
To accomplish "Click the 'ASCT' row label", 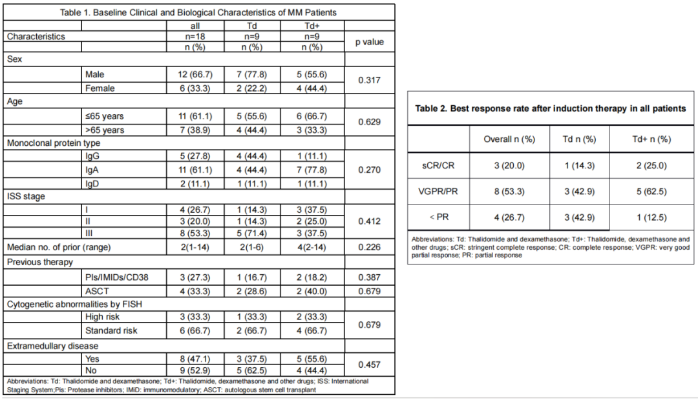I will [x=97, y=291].
